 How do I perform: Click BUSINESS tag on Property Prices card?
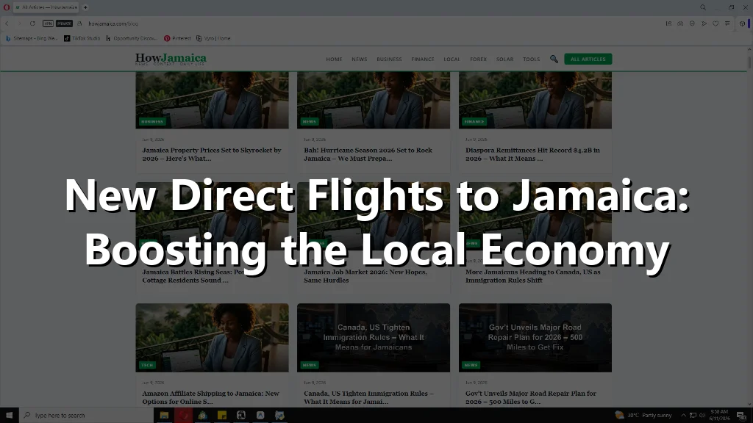[152, 122]
